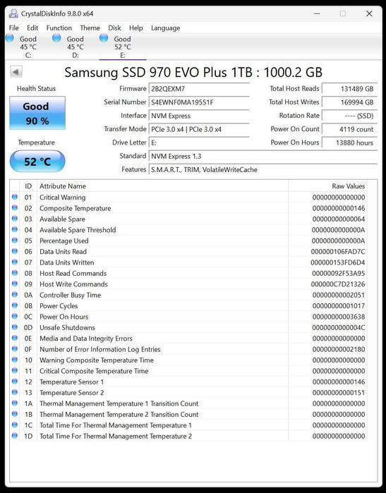The width and height of the screenshot is (386, 493).
Task: Click raw value 000000153FD6D4
Action: point(338,262)
